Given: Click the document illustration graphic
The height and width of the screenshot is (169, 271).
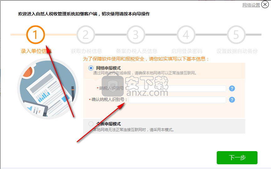Looking at the screenshot, I should coord(48,89).
